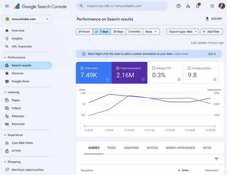Export the performance report data
This screenshot has height=175, width=227.
214,19
